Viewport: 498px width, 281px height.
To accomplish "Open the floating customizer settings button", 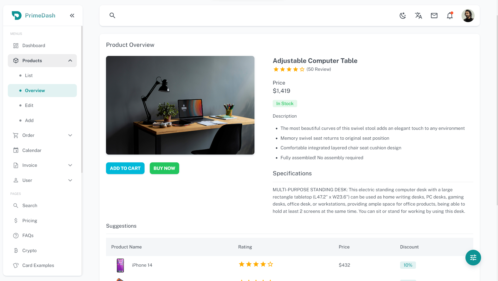I will [x=473, y=258].
